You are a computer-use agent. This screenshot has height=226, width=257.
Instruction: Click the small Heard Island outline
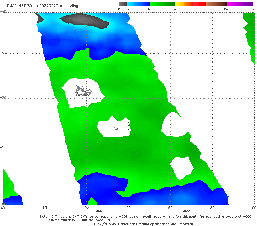pyautogui.click(x=116, y=129)
